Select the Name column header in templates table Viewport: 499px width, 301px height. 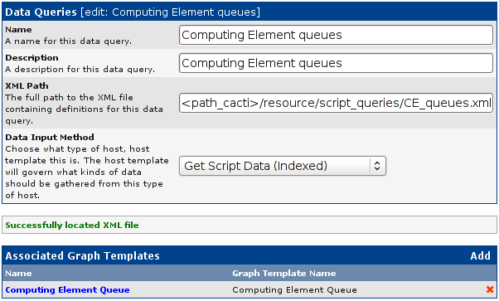pyautogui.click(x=18, y=274)
